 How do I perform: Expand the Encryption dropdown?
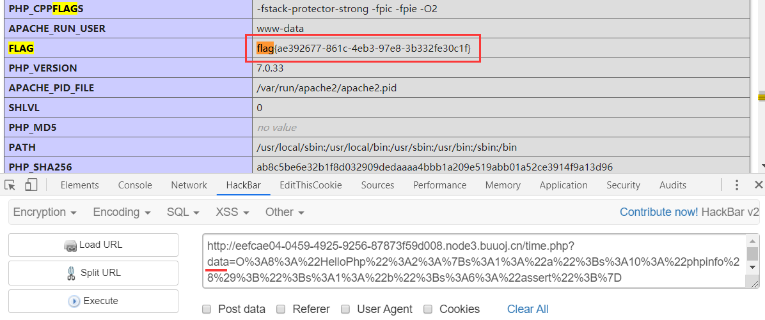coord(45,212)
